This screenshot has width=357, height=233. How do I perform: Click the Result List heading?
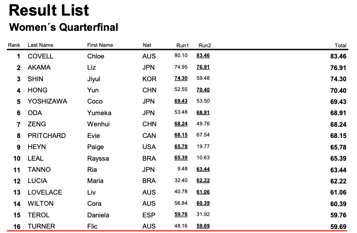49,10
